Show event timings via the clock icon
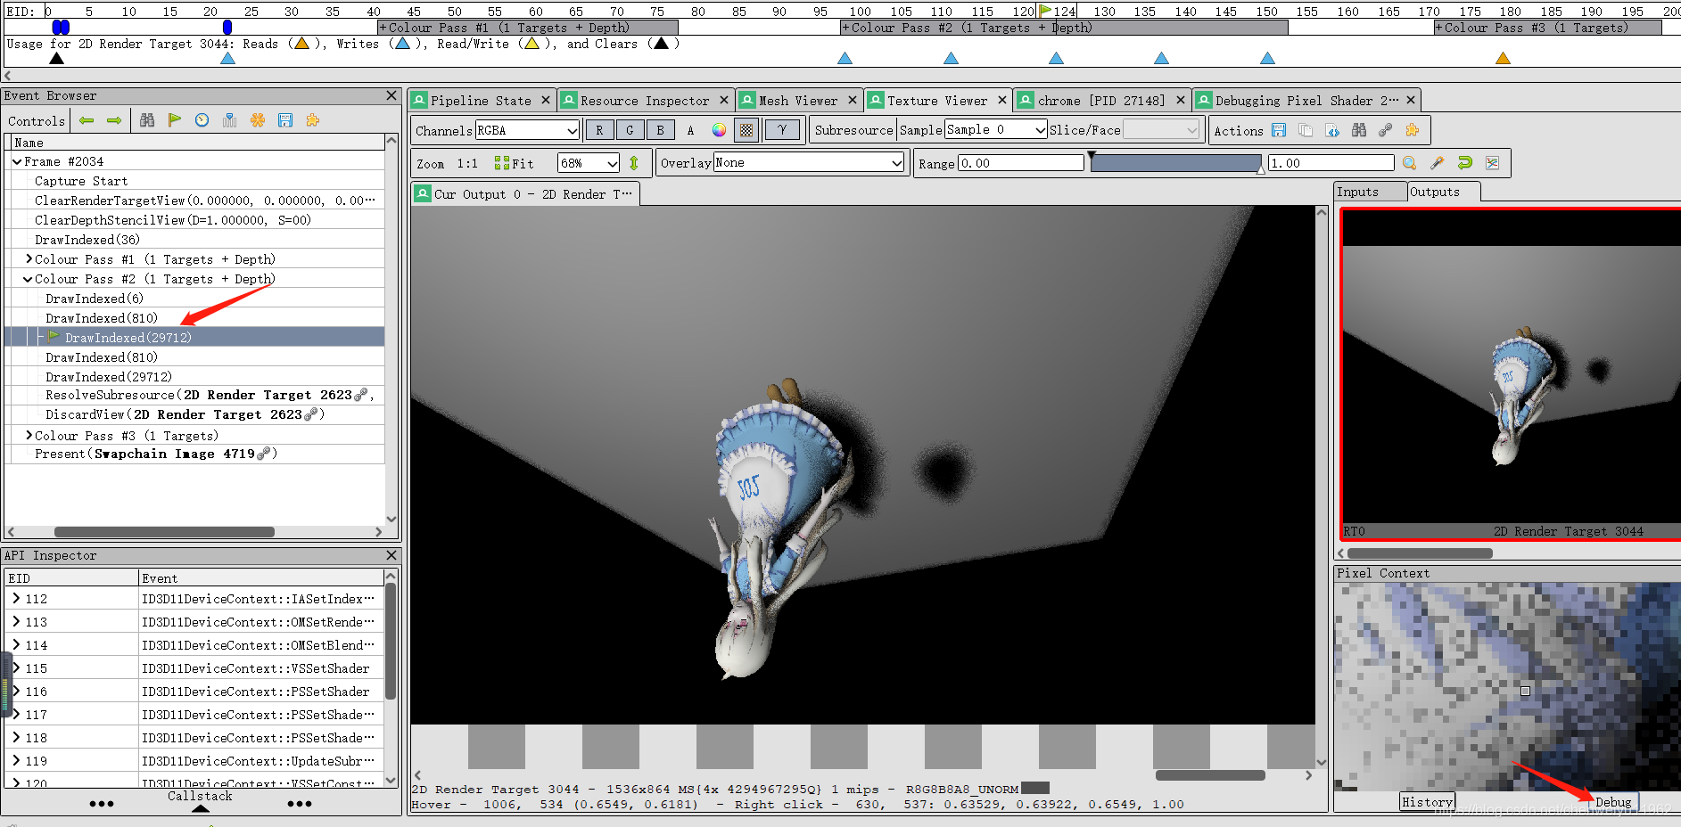Viewport: 1681px width, 827px height. 202,120
